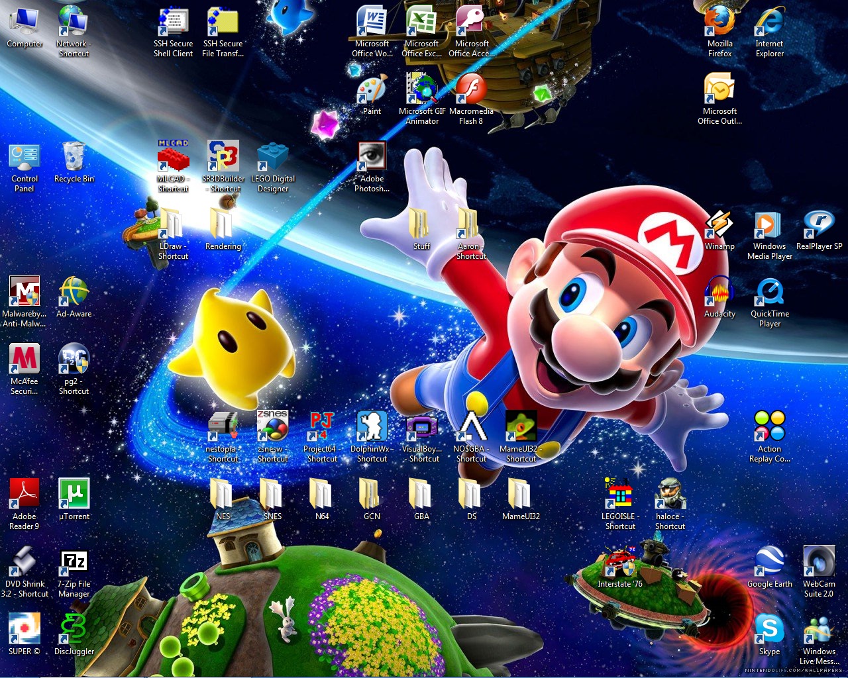Open the Mozilla Firefox desktop icon

[719, 23]
